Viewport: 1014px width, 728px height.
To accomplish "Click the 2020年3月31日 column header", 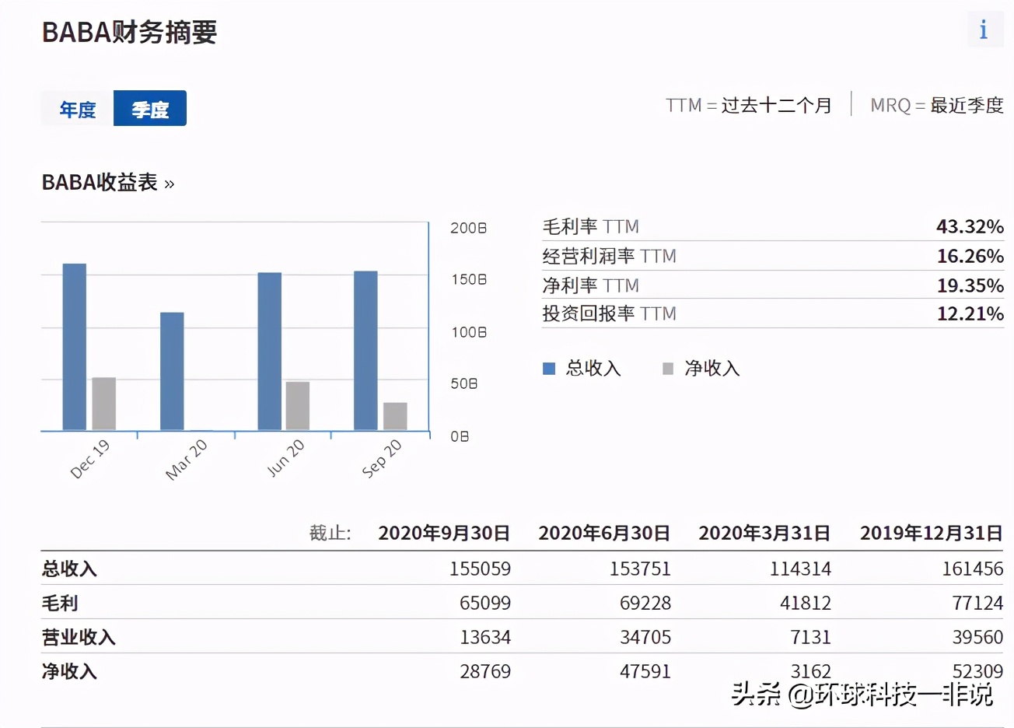I will [x=764, y=533].
